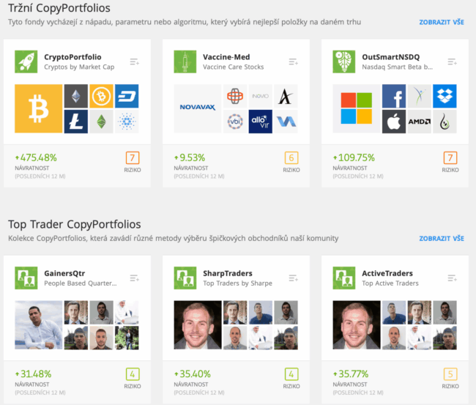Click the Top Traders by Sharpe subtitle
Image resolution: width=476 pixels, height=405 pixels.
tap(238, 283)
